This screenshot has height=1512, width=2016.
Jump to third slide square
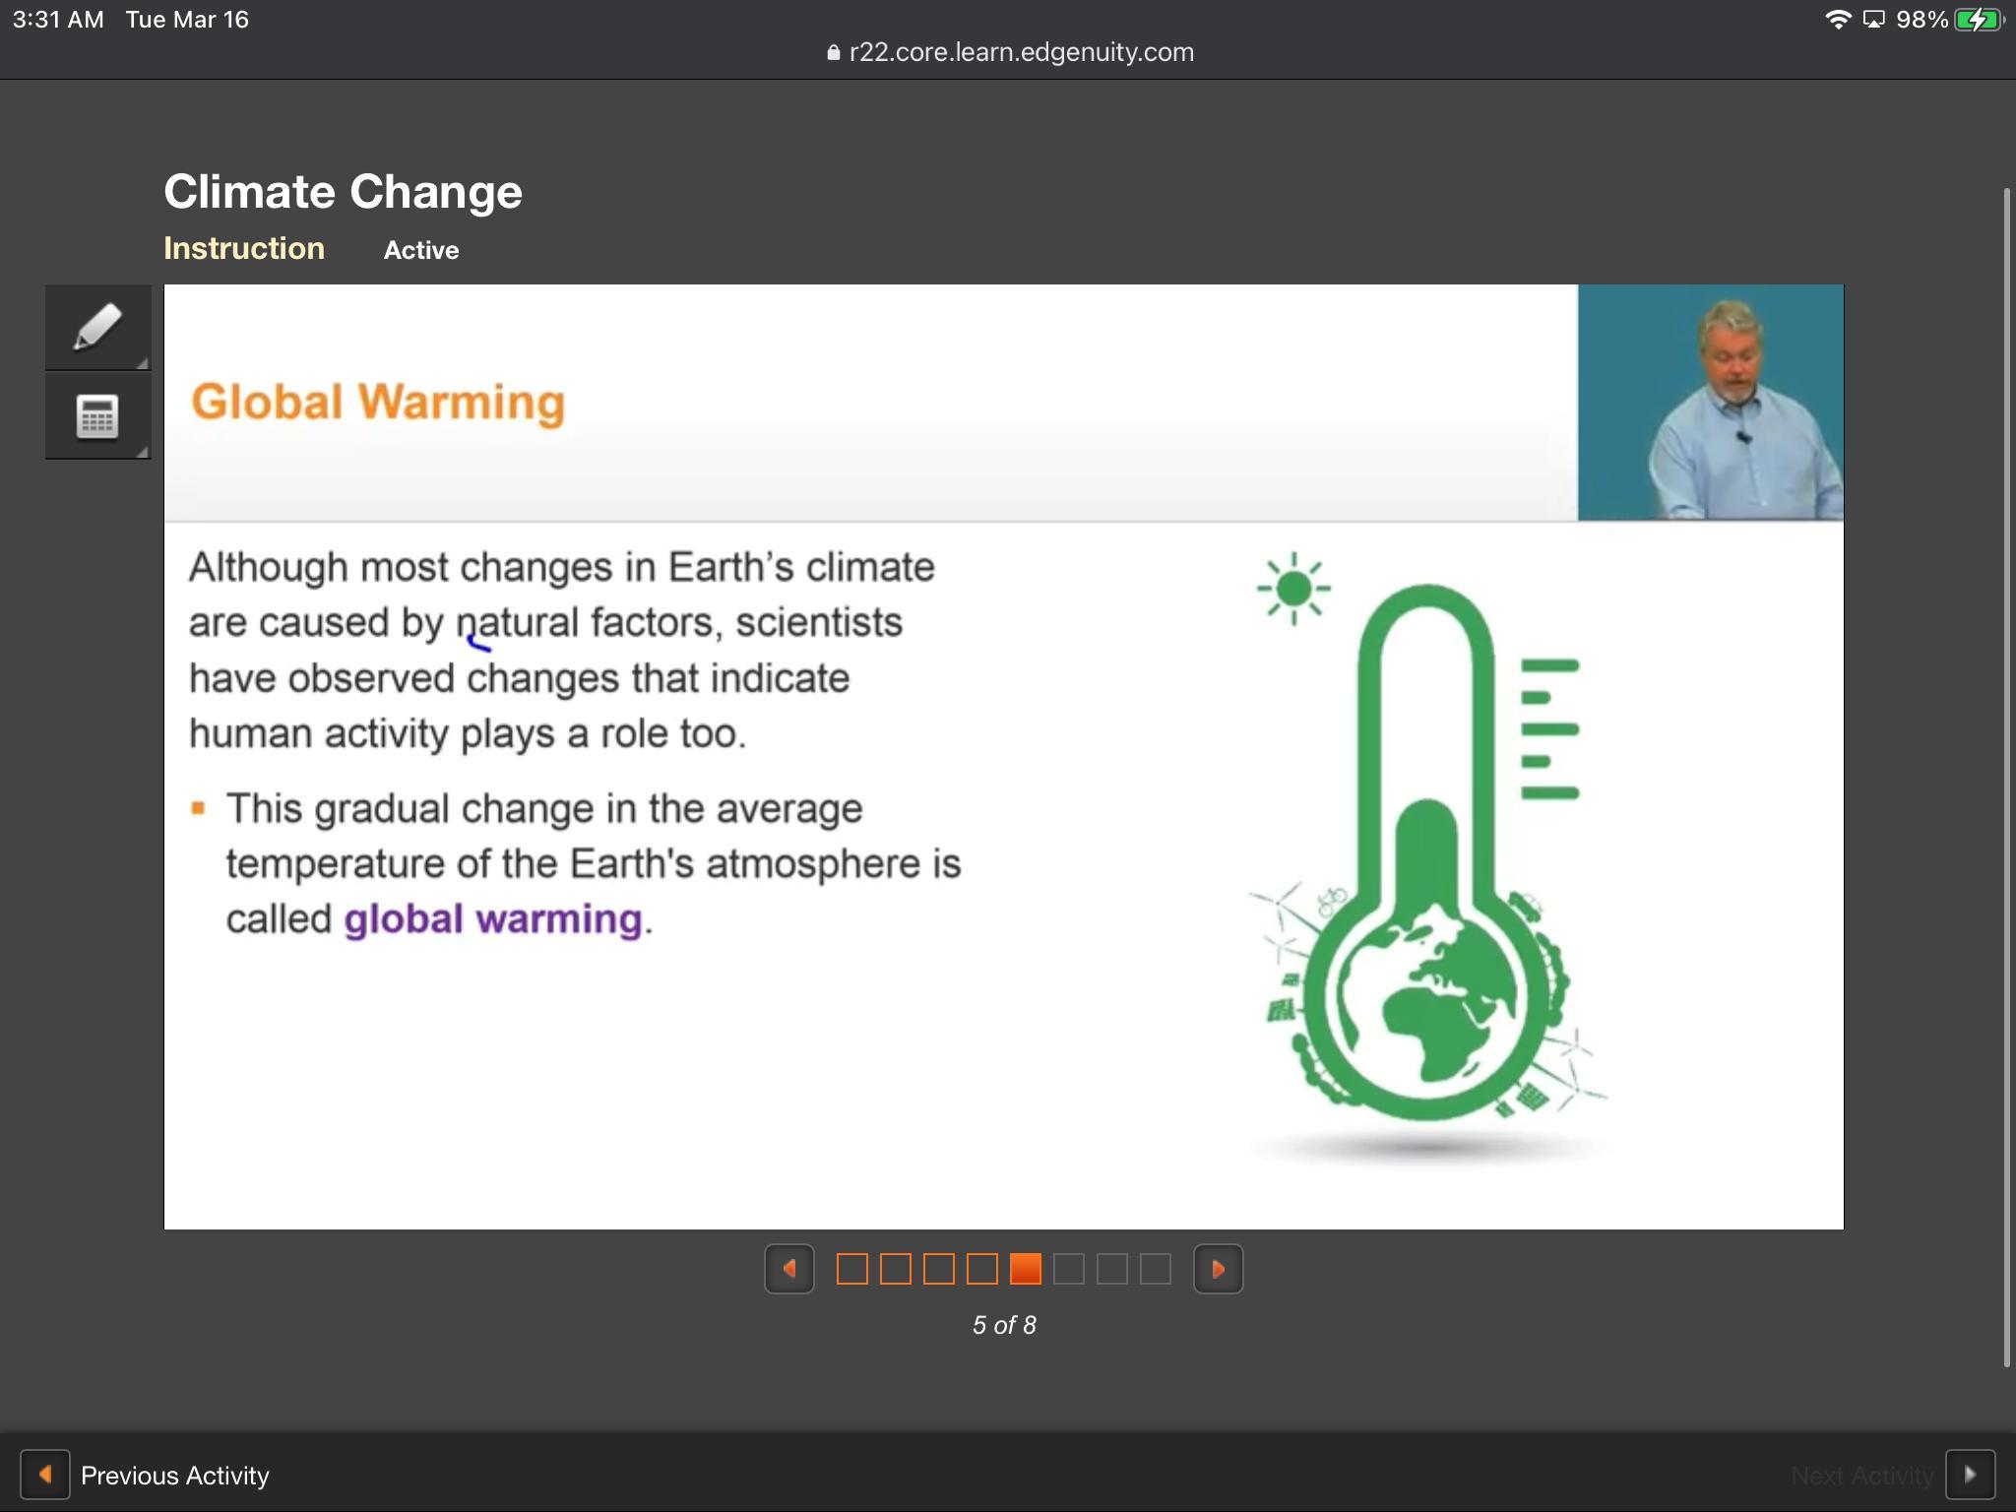click(x=939, y=1269)
